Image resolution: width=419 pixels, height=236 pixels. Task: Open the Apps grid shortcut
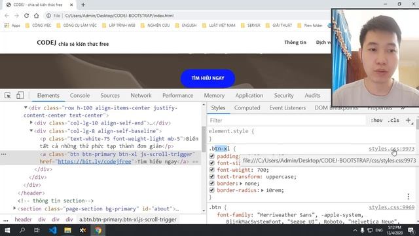point(12,26)
